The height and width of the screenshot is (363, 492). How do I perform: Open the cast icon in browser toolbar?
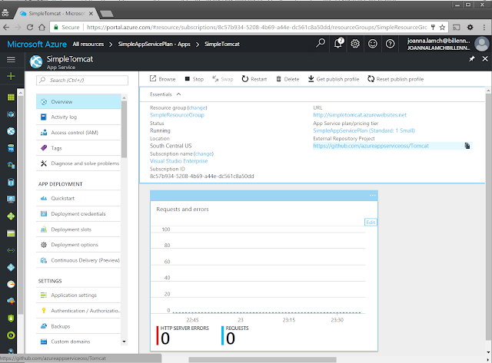click(456, 28)
